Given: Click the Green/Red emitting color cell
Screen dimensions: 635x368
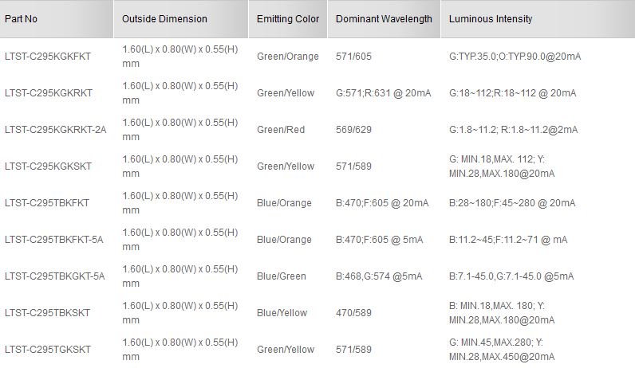Looking at the screenshot, I should pos(281,130).
